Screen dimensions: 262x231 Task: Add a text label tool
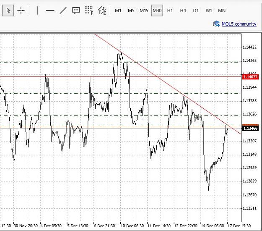pos(76,11)
